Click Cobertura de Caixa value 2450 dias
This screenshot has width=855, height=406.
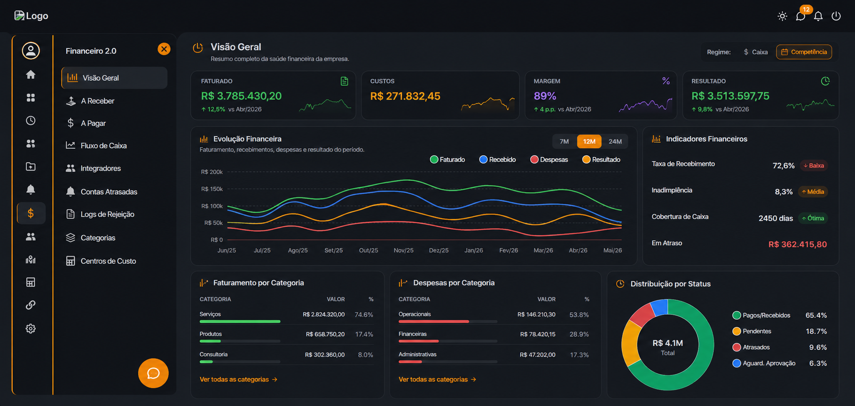tap(776, 218)
